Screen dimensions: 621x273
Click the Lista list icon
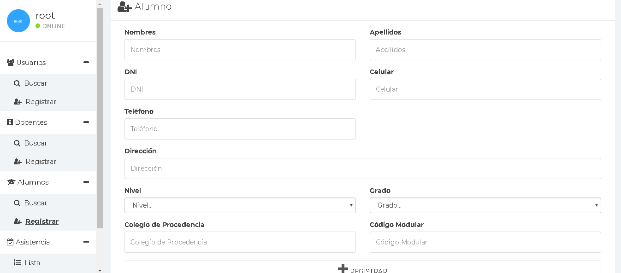[17, 263]
